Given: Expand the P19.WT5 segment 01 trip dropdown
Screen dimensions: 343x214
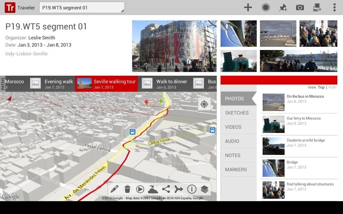Looking at the screenshot, I should [82, 8].
